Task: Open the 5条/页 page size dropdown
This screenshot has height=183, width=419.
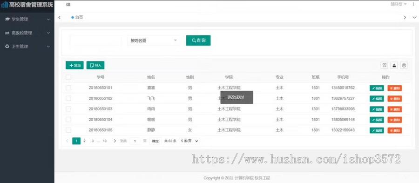Action: coord(189,141)
